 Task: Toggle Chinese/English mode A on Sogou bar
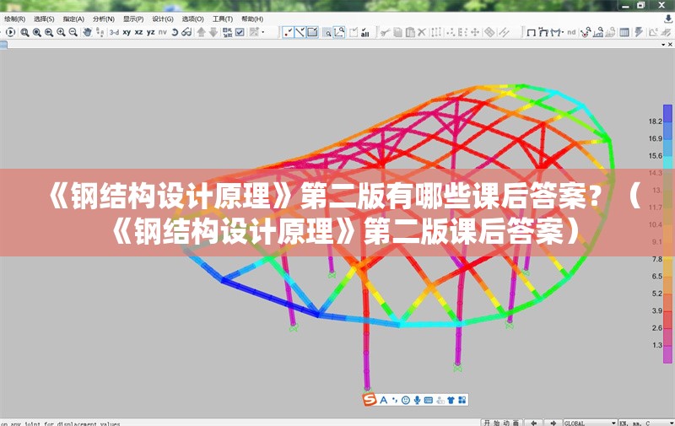point(384,400)
